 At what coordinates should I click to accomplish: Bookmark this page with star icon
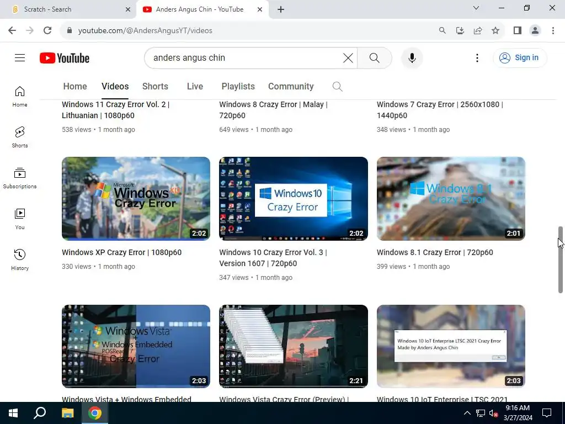(x=495, y=30)
